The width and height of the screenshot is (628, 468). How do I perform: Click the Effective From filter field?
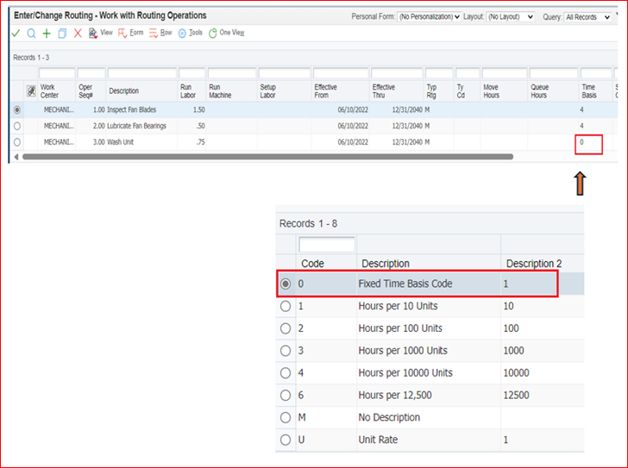[x=341, y=73]
